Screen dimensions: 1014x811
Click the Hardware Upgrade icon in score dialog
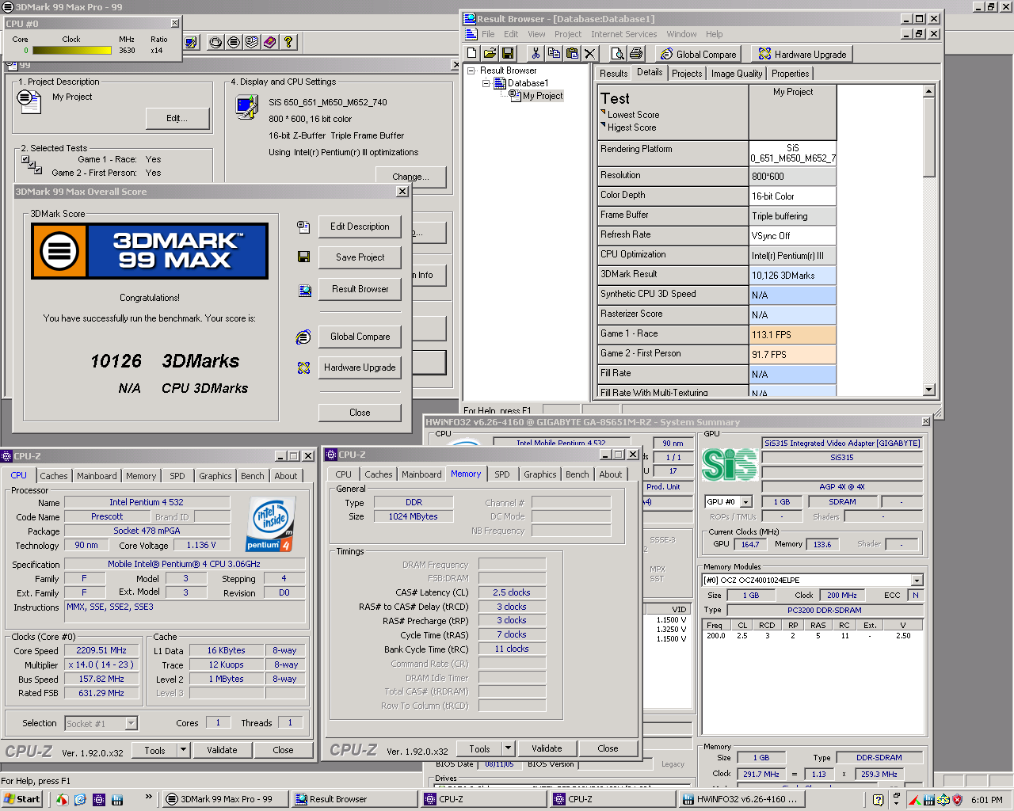(x=303, y=367)
